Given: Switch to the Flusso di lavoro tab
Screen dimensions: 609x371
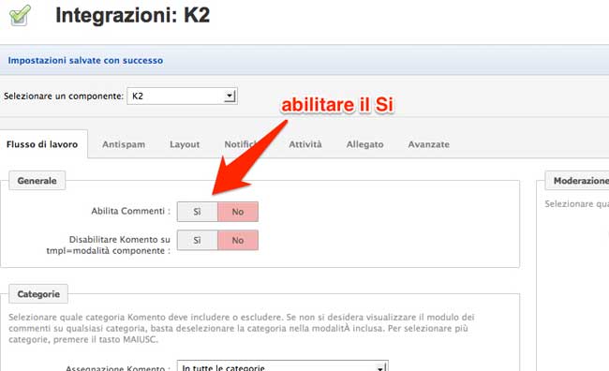Looking at the screenshot, I should [42, 144].
